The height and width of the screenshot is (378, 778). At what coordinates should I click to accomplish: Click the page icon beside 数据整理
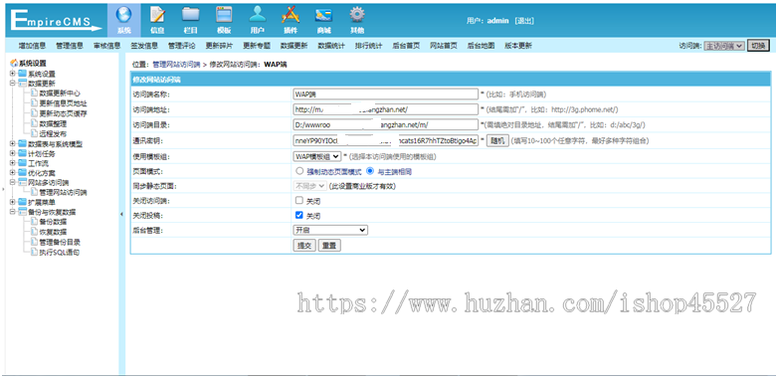34,123
